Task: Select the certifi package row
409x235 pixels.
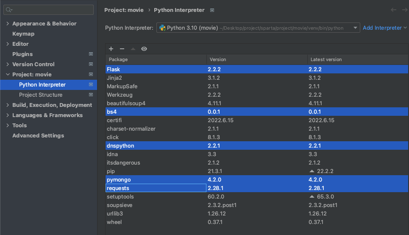Action: (257, 120)
